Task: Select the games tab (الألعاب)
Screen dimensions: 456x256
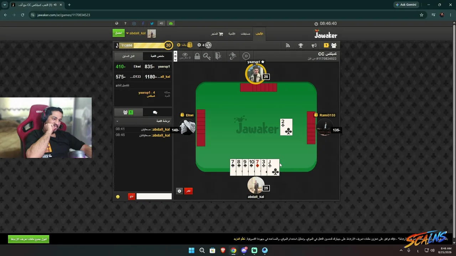Action: pos(259,34)
